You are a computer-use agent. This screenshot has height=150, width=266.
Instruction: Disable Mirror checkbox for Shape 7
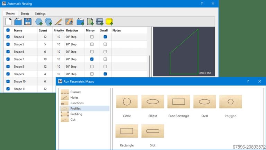tap(92, 59)
